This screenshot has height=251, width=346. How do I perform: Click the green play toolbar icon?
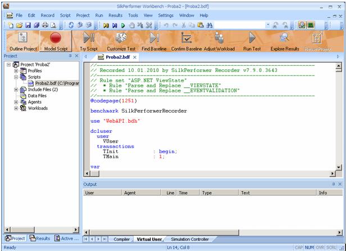point(123,25)
